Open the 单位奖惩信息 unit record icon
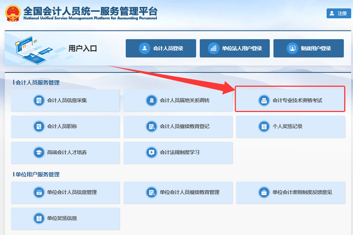353x235 pixels. point(65,219)
